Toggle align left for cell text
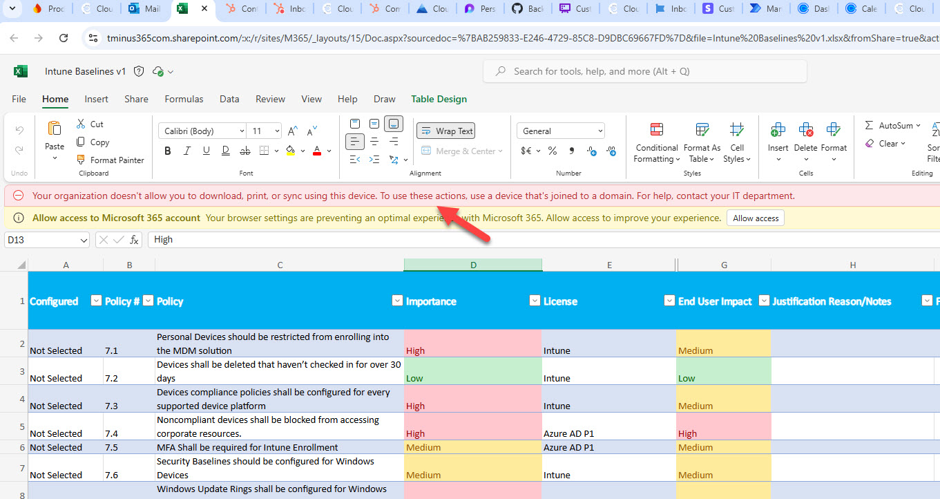The height and width of the screenshot is (499, 940). coord(355,142)
